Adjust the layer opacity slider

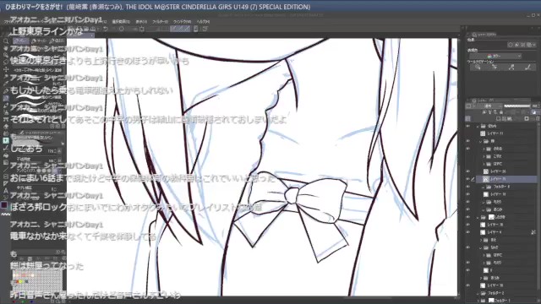click(x=516, y=106)
